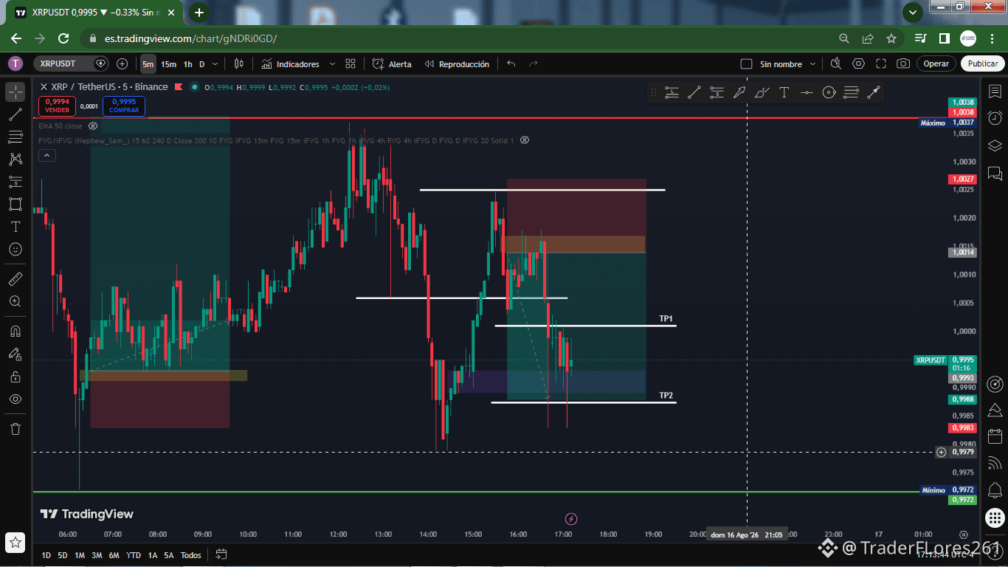The width and height of the screenshot is (1008, 567).
Task: Switch to the 1h timeframe
Action: pos(187,64)
